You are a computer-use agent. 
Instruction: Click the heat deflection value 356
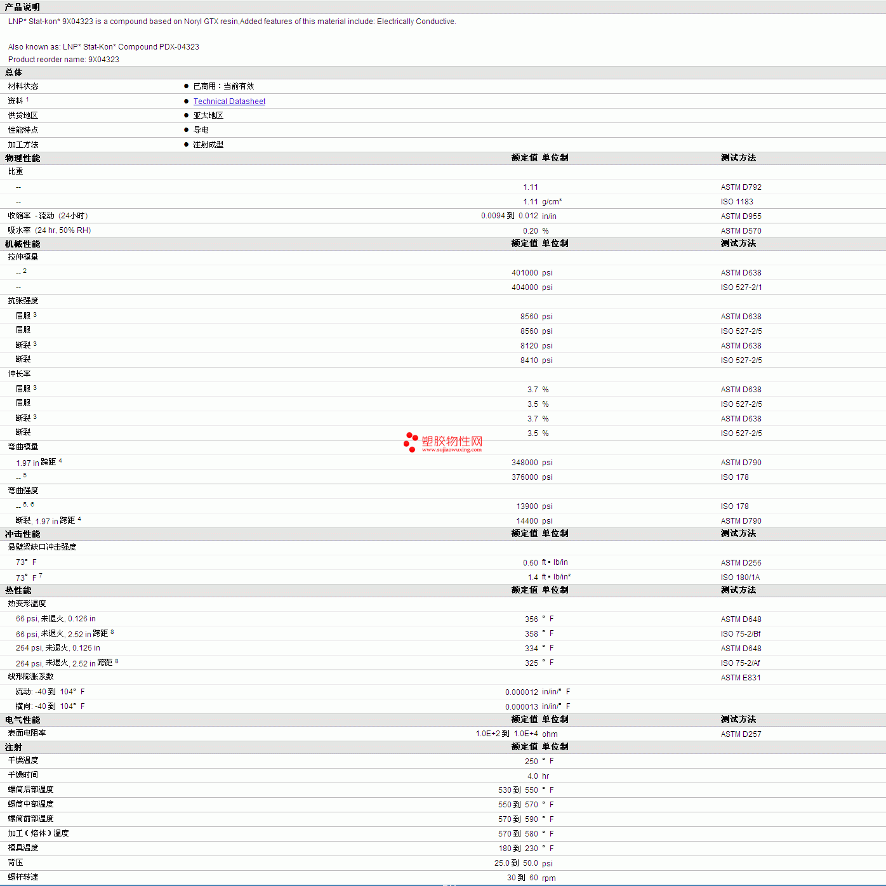(531, 619)
